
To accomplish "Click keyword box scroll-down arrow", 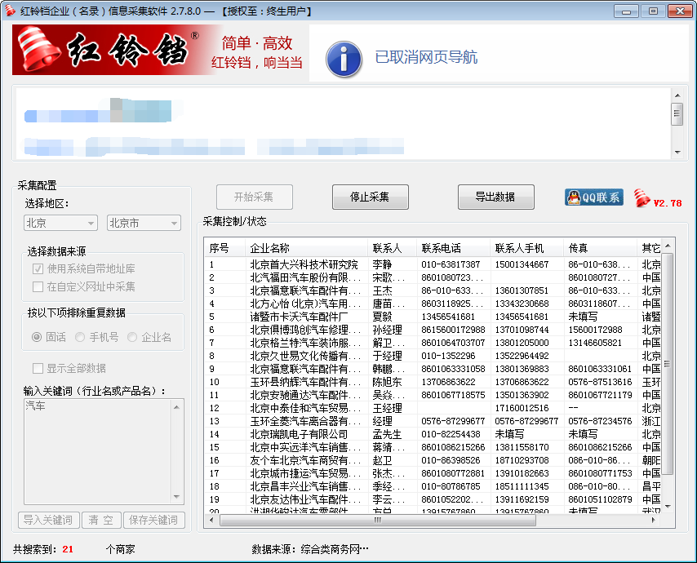I will (177, 497).
